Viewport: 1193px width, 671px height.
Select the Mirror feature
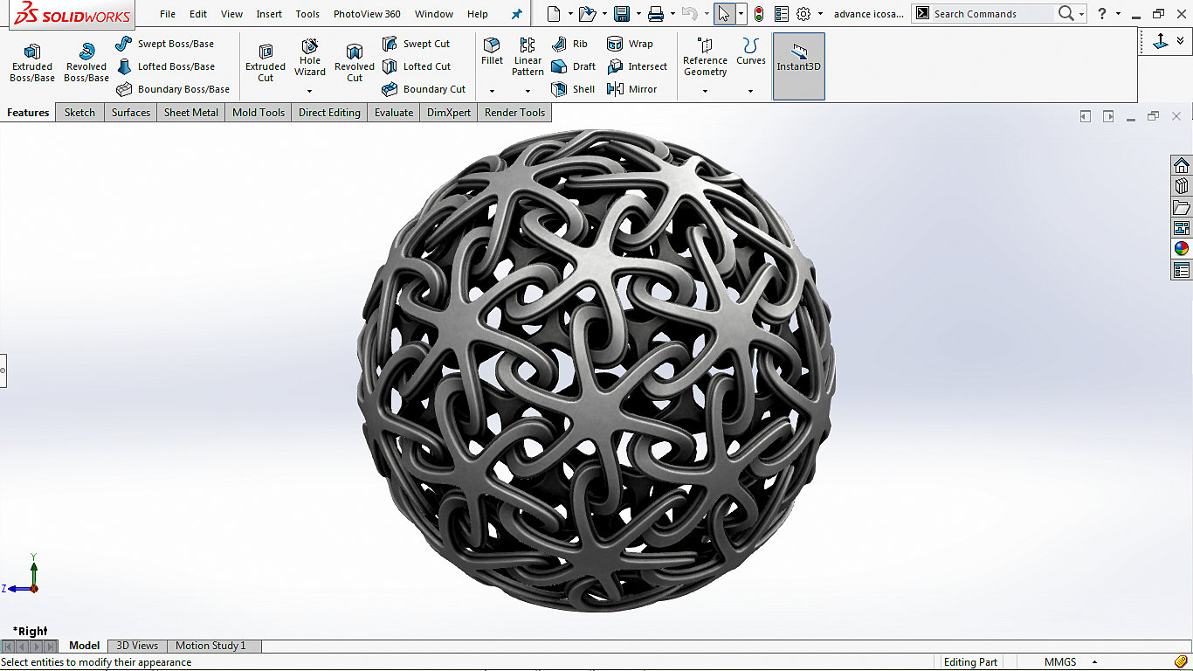pos(632,89)
